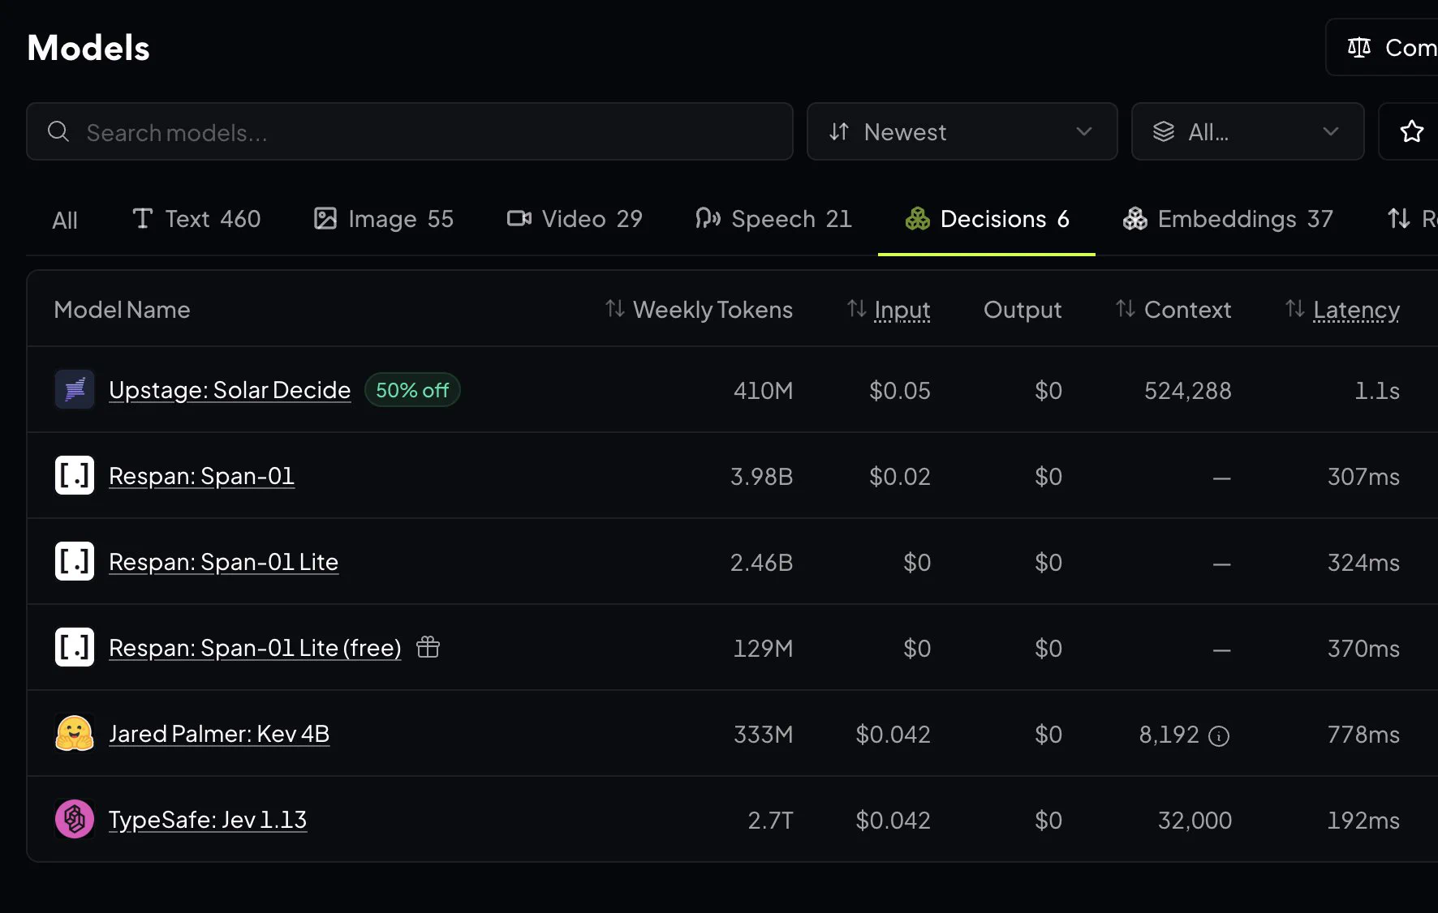Open the Newest sort dropdown
Image resolution: width=1438 pixels, height=913 pixels.
[962, 131]
